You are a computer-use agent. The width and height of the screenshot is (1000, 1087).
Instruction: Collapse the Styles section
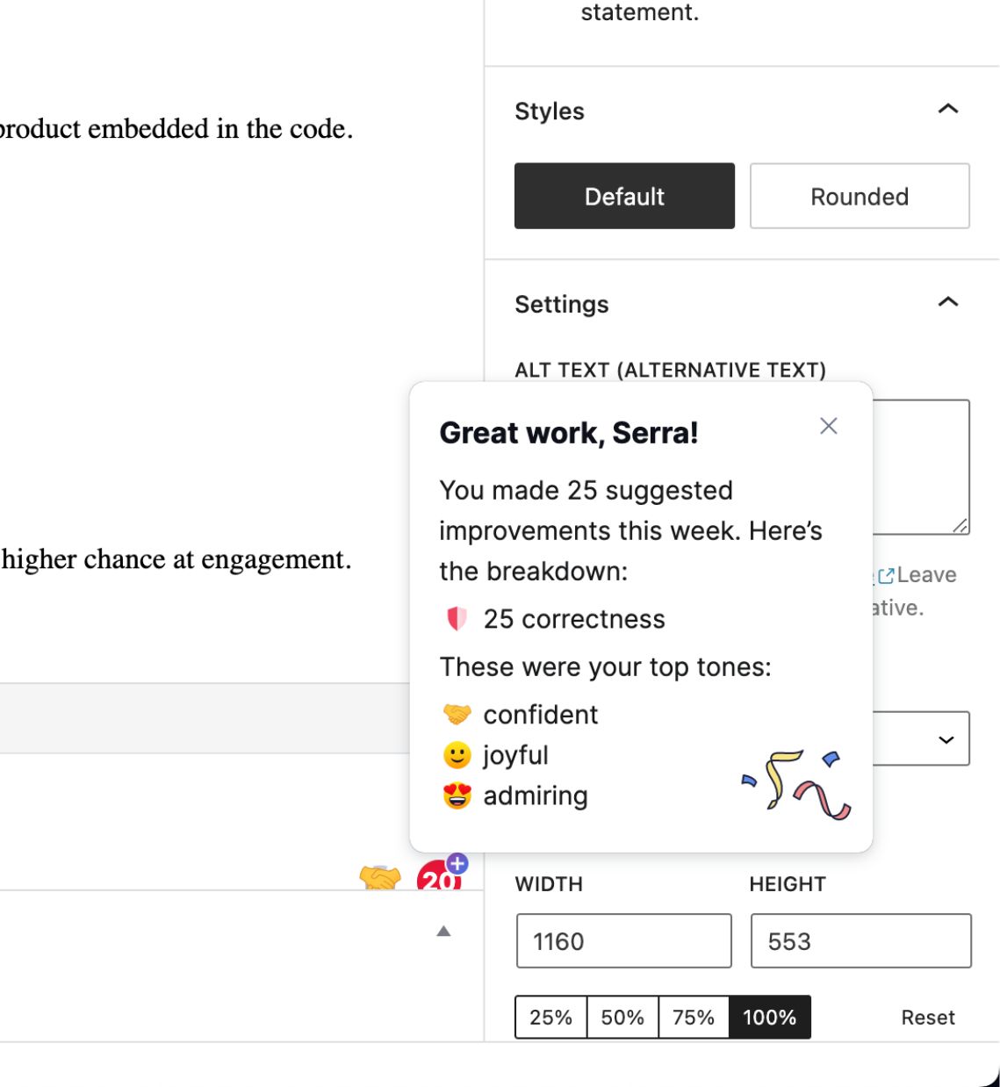(x=946, y=109)
